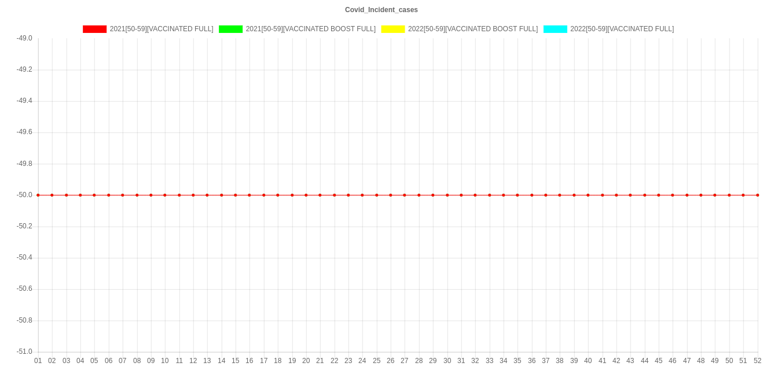Click the Covid_incident_cases chart title
The width and height of the screenshot is (763, 381).
coord(381,10)
